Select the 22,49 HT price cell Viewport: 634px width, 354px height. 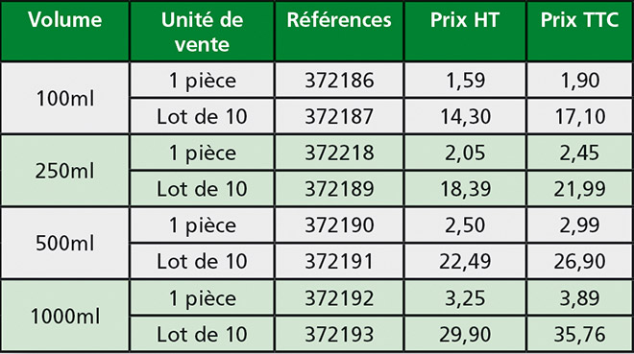465,261
